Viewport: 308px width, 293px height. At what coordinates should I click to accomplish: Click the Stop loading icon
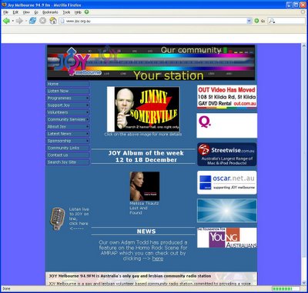pos(43,21)
